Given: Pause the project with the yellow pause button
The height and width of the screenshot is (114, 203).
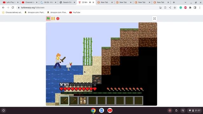Looking at the screenshot, I should pos(53,18).
